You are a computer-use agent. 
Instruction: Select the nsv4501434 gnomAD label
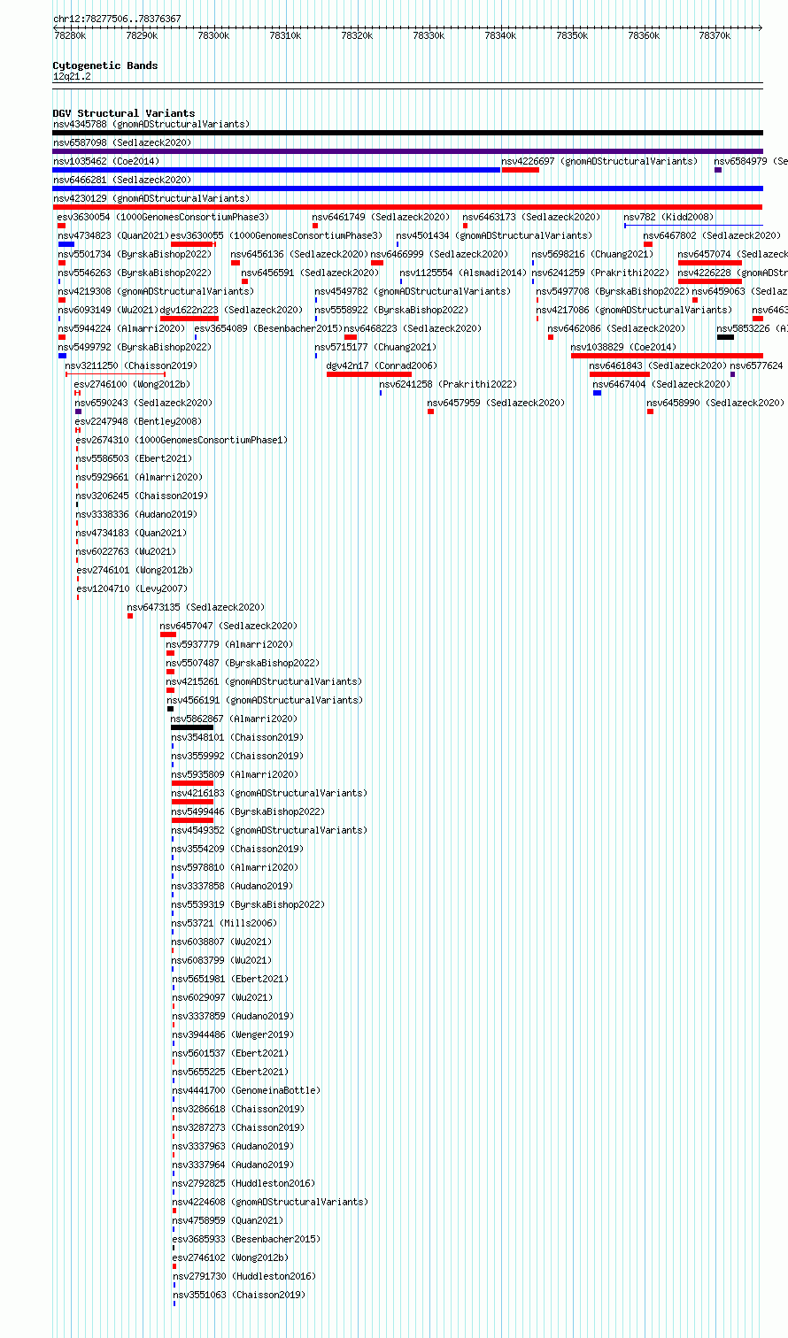tap(494, 235)
